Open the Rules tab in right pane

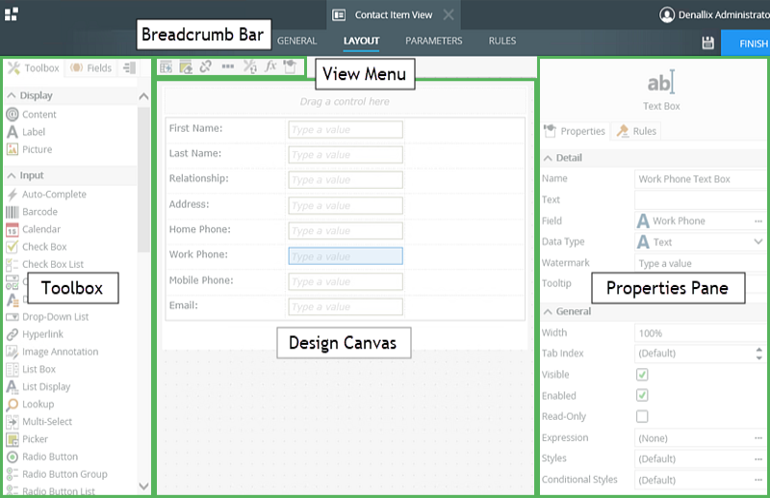tap(637, 131)
